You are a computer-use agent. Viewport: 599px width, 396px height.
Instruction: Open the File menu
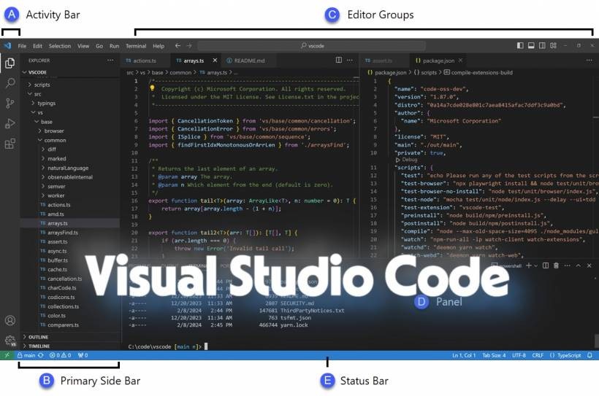(x=22, y=46)
